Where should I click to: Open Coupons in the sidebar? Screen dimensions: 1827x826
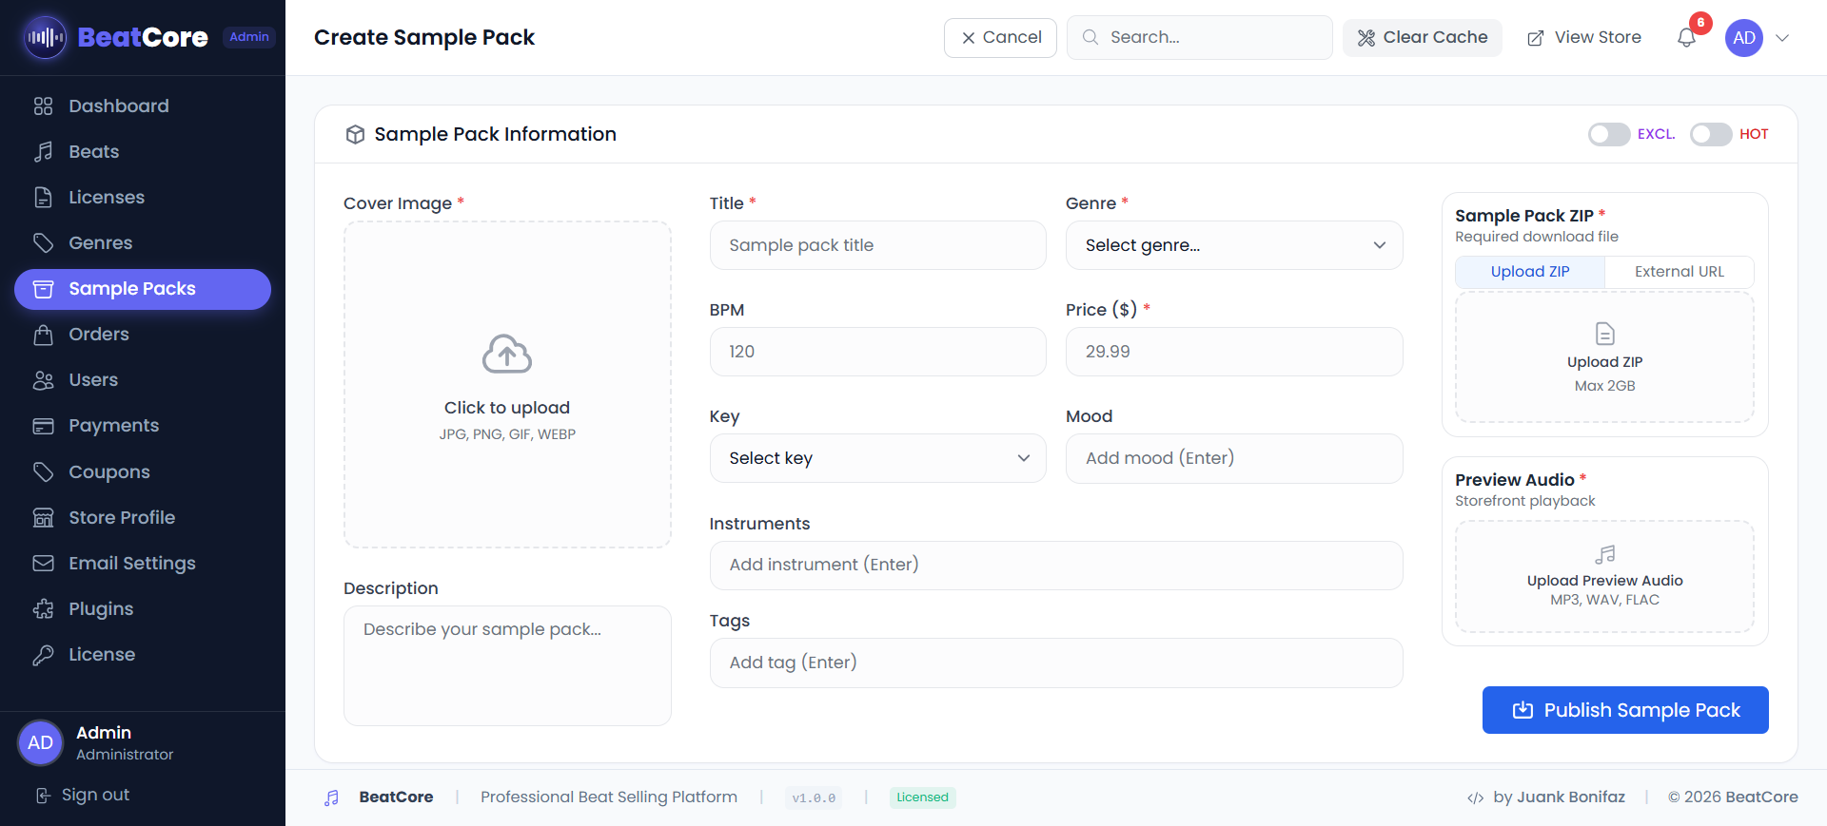point(143,471)
